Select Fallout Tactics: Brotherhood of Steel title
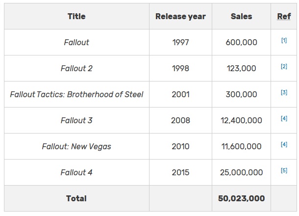The image size is (299, 216). click(76, 94)
